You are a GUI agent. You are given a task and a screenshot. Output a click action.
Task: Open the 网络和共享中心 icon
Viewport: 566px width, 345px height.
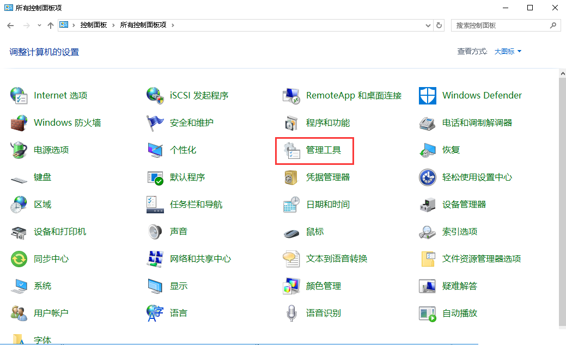[155, 259]
